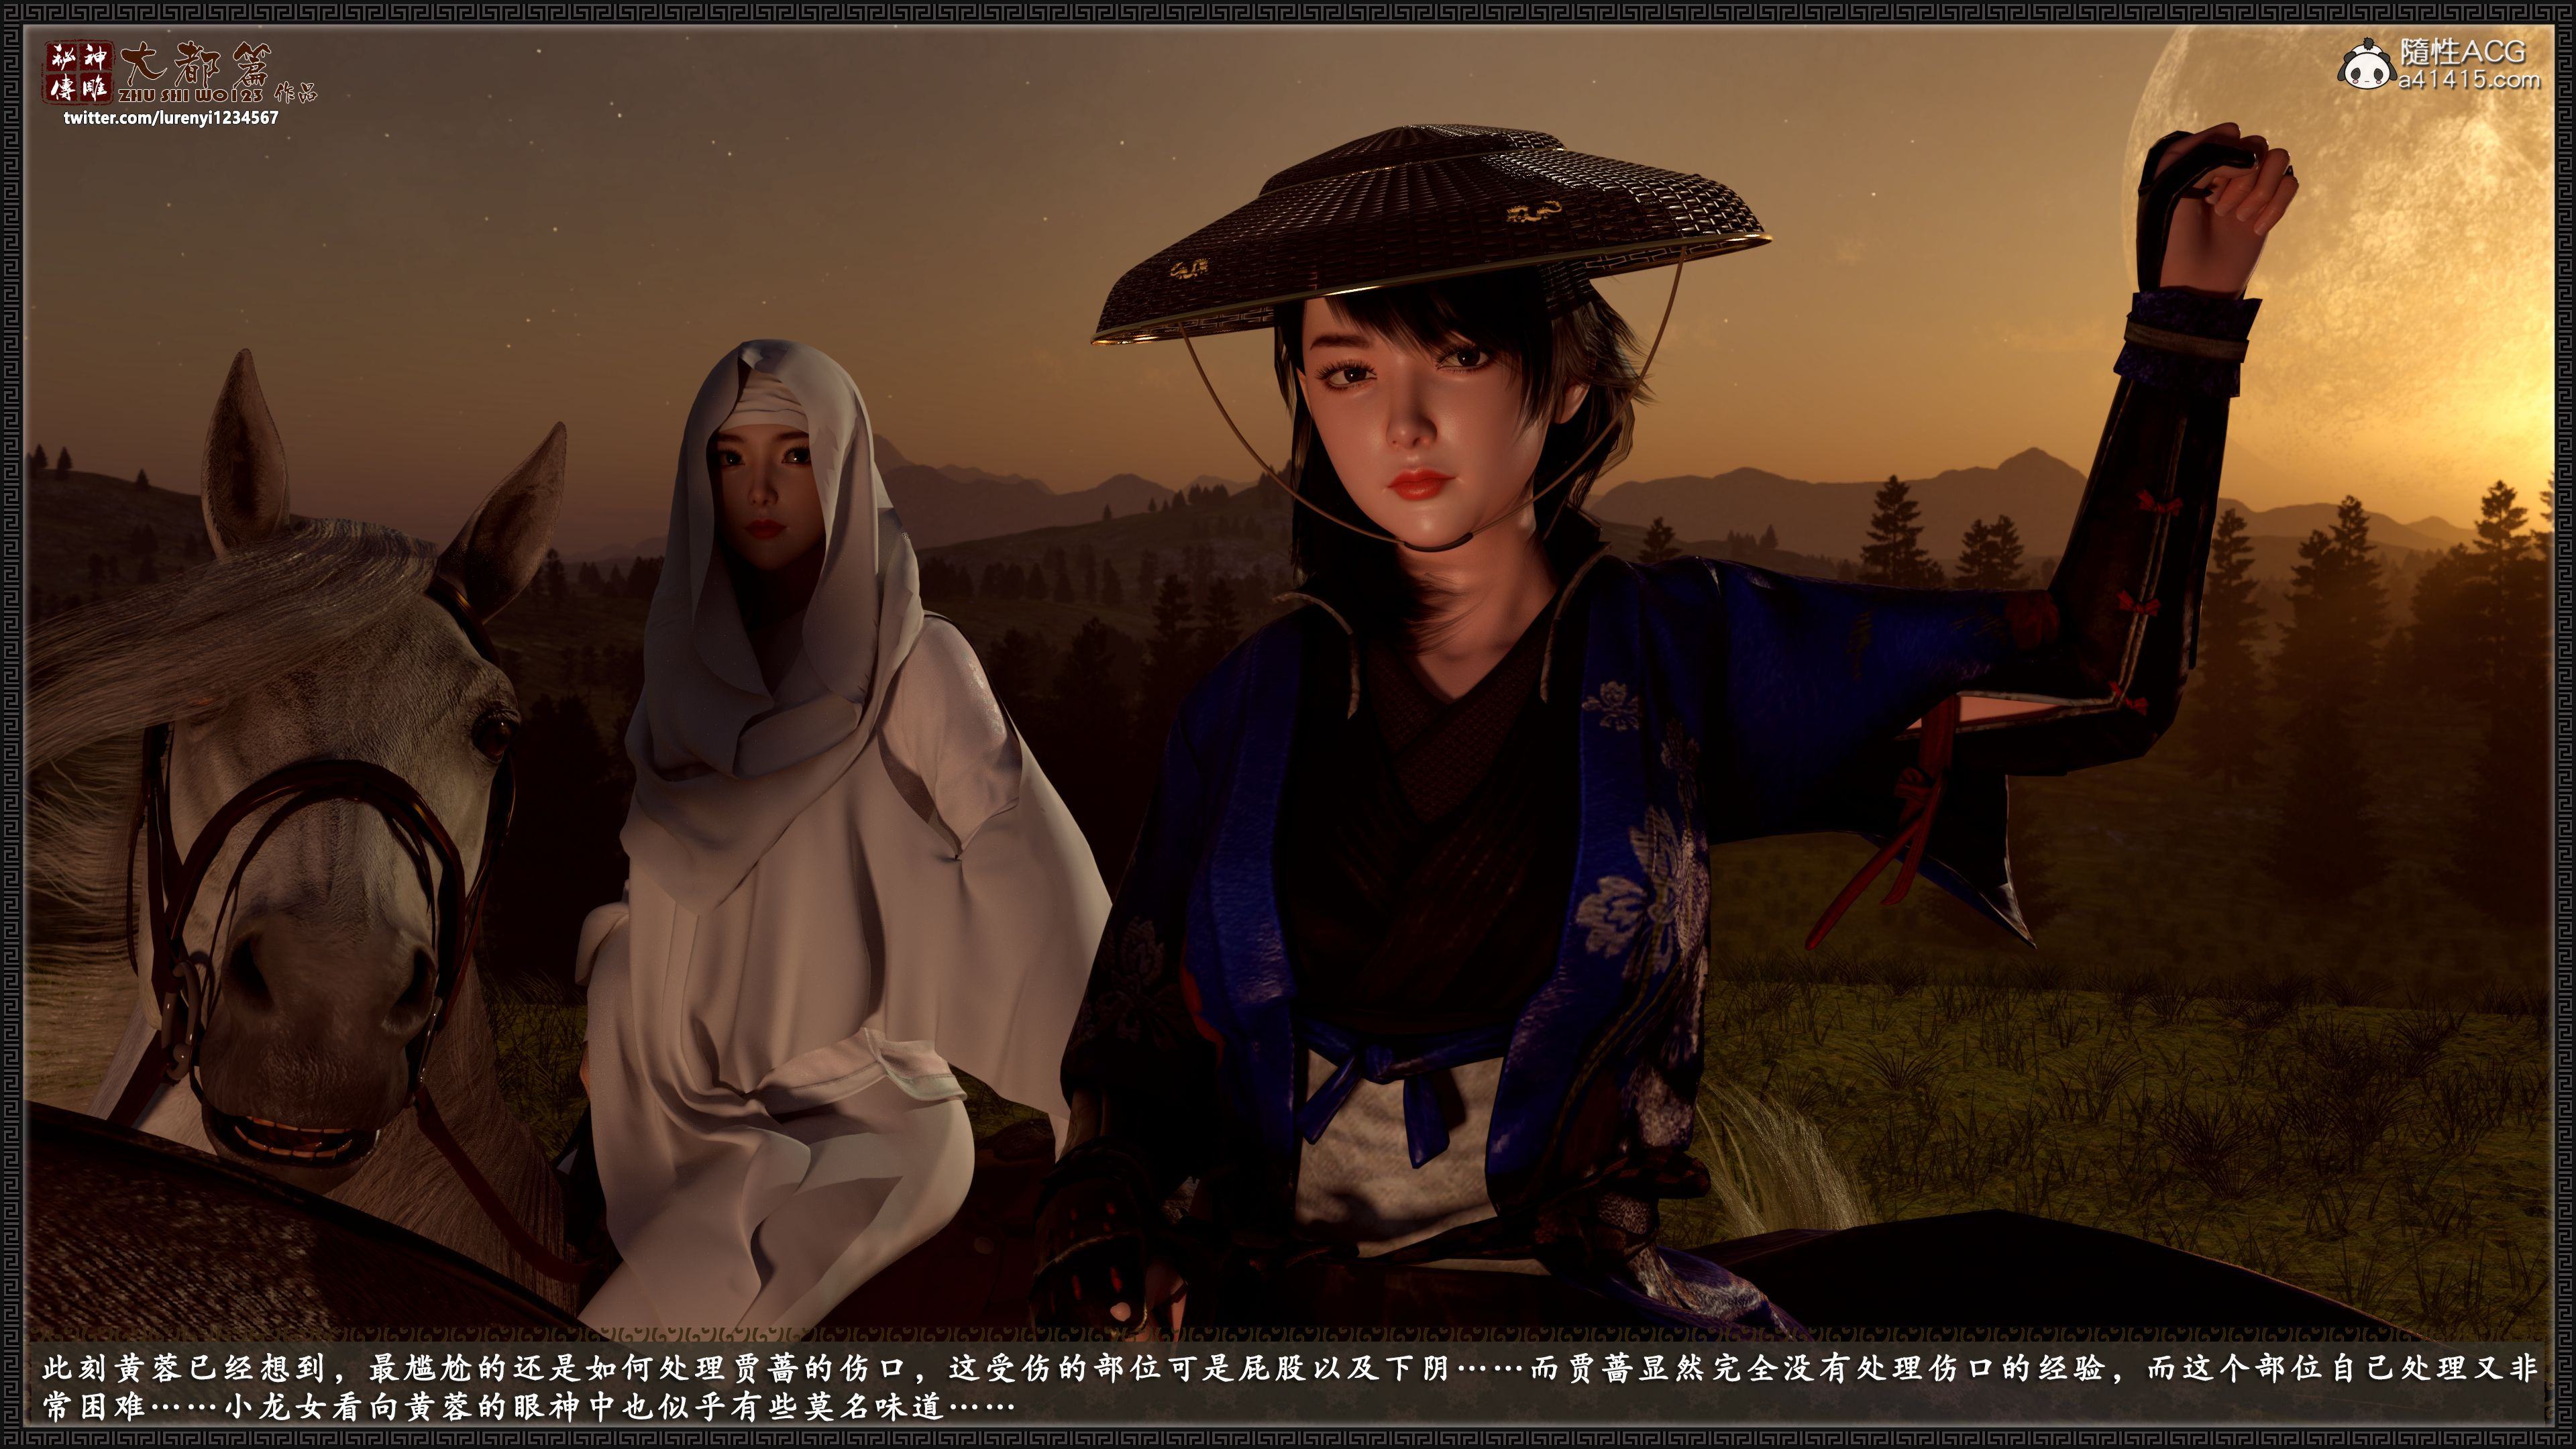The height and width of the screenshot is (1449, 2576).
Task: Click the ZHU SHI WO123 text
Action: click(190, 95)
